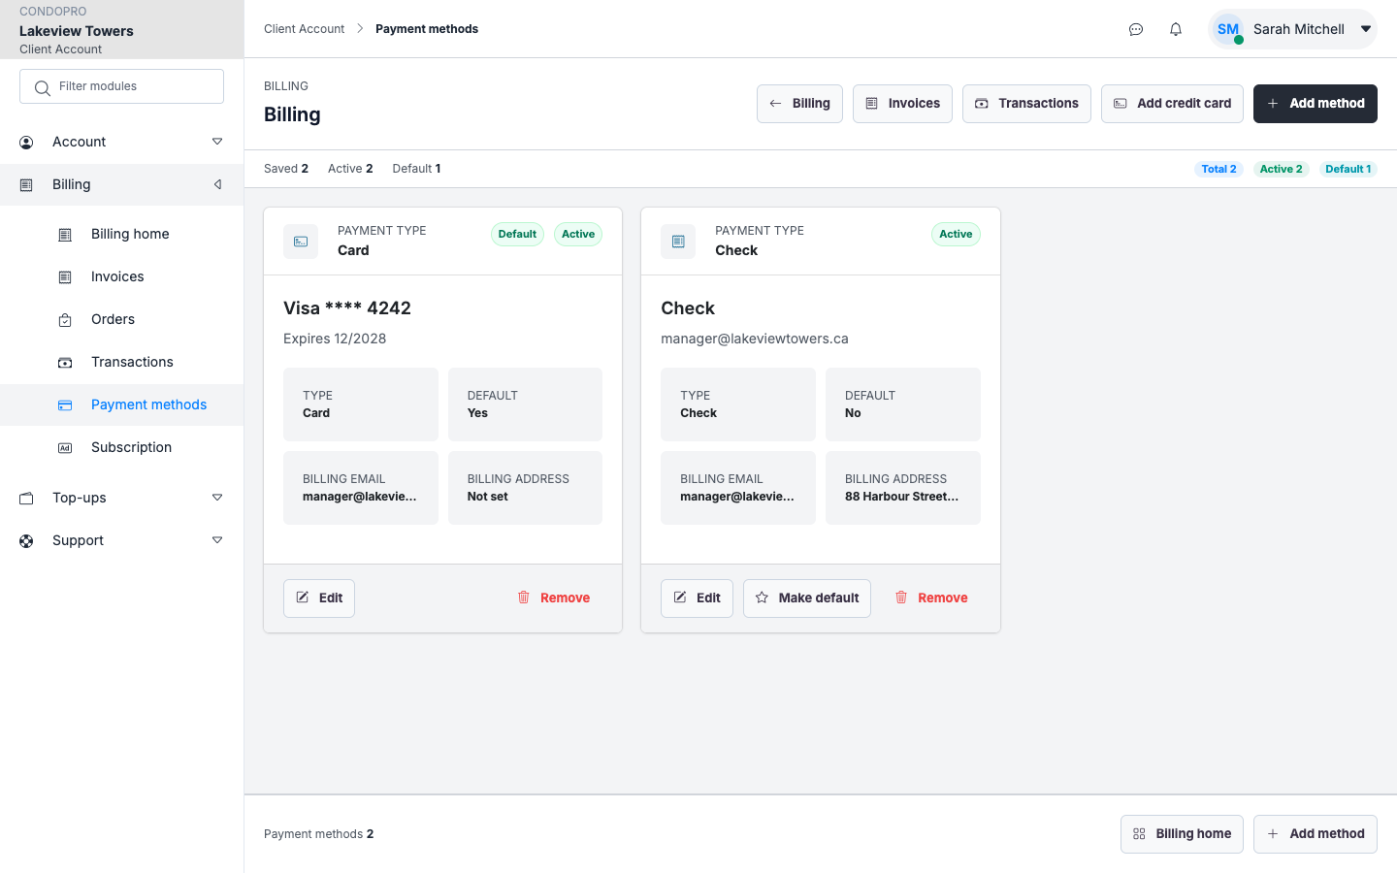
Task: Click the Subscription sidebar icon
Action: [65, 448]
